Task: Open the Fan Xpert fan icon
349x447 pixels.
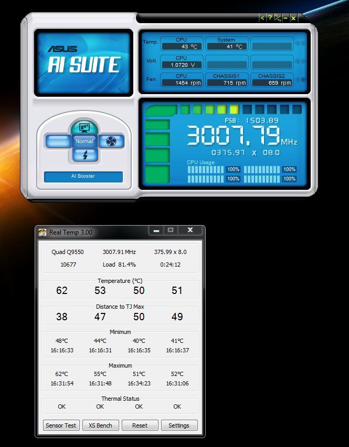Action: [111, 141]
